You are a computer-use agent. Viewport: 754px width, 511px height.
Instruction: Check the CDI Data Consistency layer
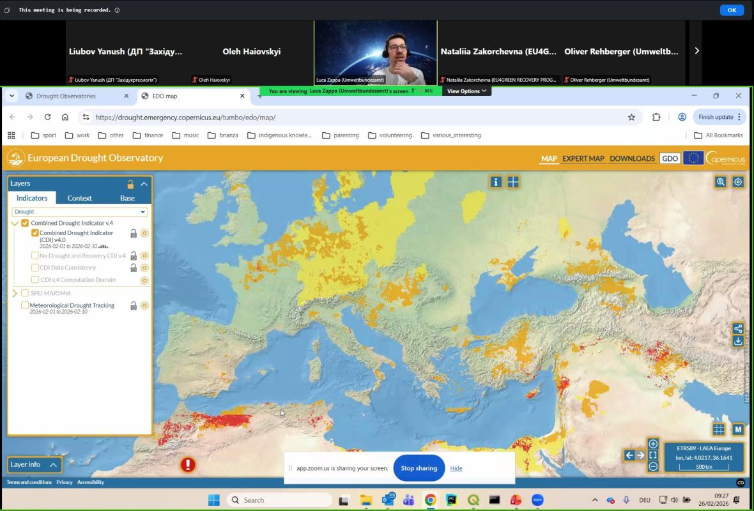(35, 268)
